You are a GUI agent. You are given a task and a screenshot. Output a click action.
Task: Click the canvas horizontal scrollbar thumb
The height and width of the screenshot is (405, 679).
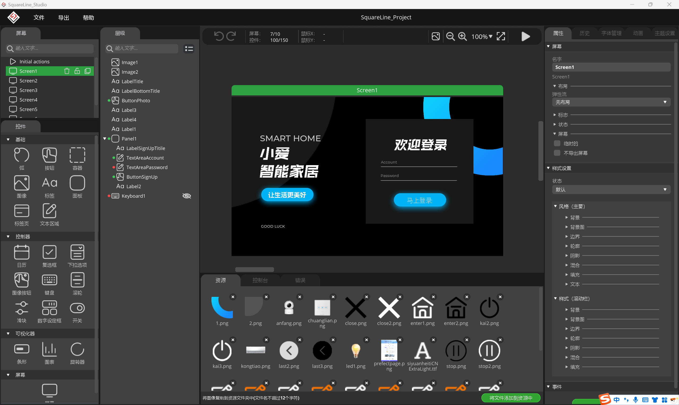[254, 270]
